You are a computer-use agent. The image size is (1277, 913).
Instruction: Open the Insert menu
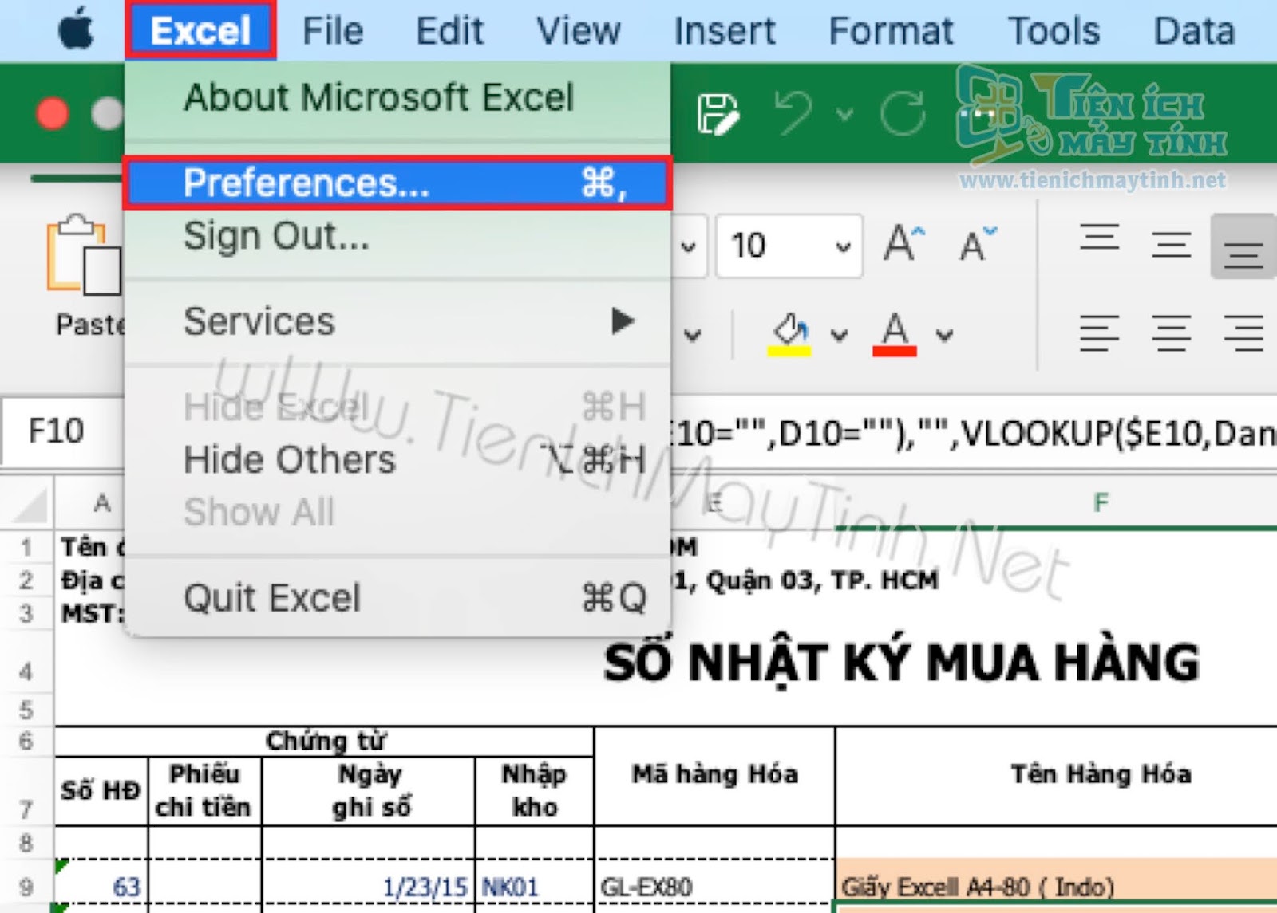(724, 31)
